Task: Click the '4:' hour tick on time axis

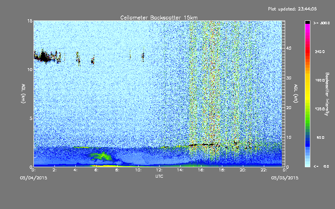Action: (75, 170)
